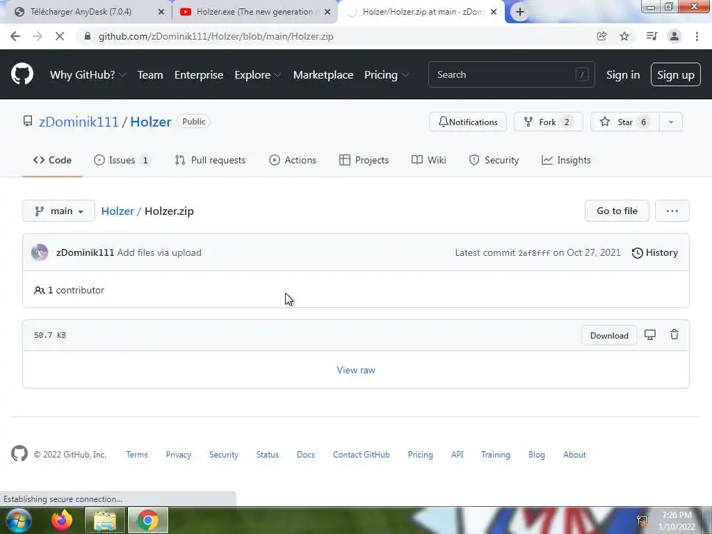Focus the GitHub search field

511,74
